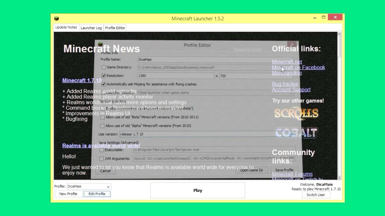Click the Game Directory path field
This screenshot has width=385, height=216.
[215, 67]
